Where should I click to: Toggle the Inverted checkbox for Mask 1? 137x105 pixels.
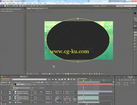(x=39, y=88)
